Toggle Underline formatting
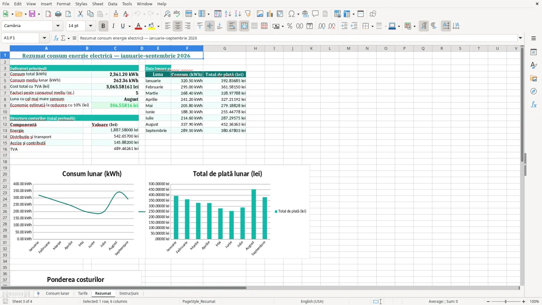Screen dimensions: 542x305 [122, 26]
